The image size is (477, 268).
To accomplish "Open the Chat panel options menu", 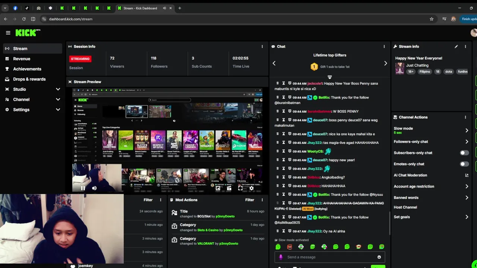I will coord(384,47).
